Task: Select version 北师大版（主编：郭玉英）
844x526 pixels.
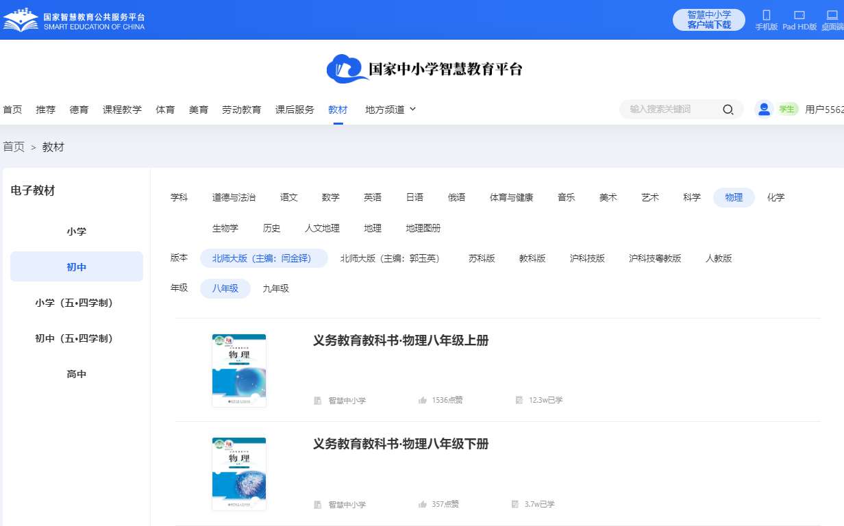Action: click(393, 258)
